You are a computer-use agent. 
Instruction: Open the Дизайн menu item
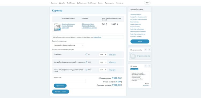coord(62,3)
